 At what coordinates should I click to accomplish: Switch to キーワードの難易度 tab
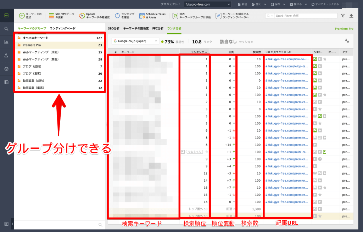[x=136, y=28]
